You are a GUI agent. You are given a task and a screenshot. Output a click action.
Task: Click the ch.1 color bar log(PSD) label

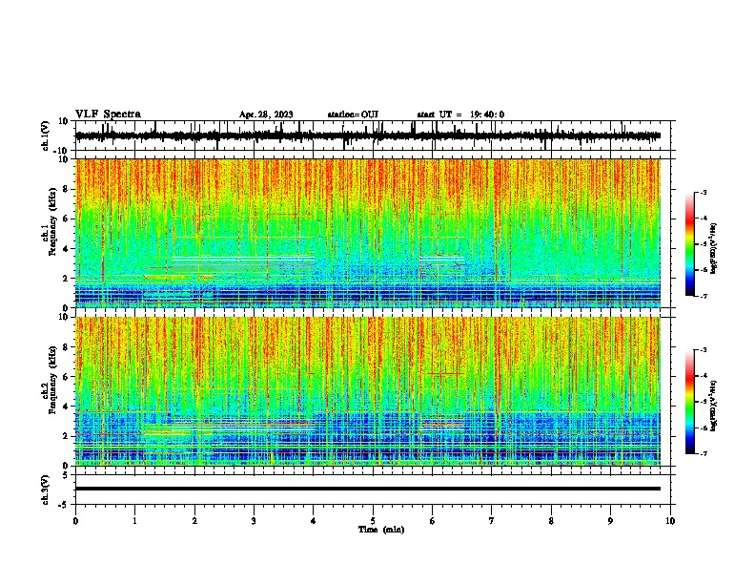(x=713, y=248)
